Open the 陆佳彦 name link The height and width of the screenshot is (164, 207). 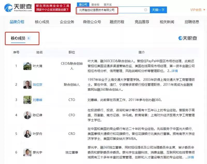coord(38,84)
